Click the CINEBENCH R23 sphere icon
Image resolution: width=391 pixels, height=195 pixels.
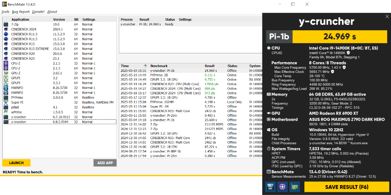[6, 58]
